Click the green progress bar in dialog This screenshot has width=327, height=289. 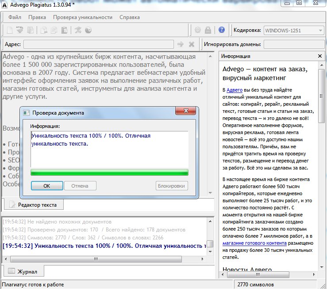tap(109, 173)
